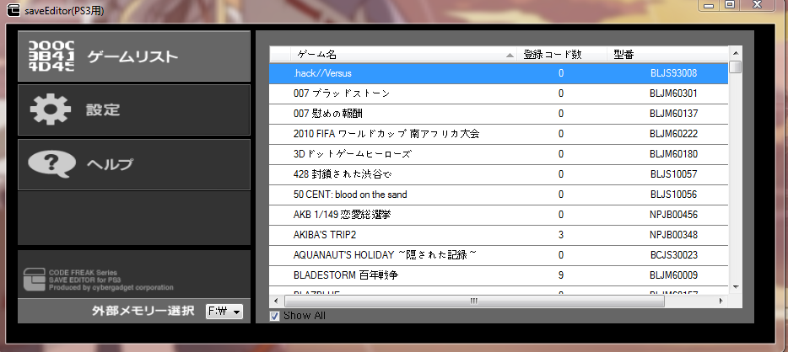Select the BLADESTORM 百年戦争 row

[499, 275]
